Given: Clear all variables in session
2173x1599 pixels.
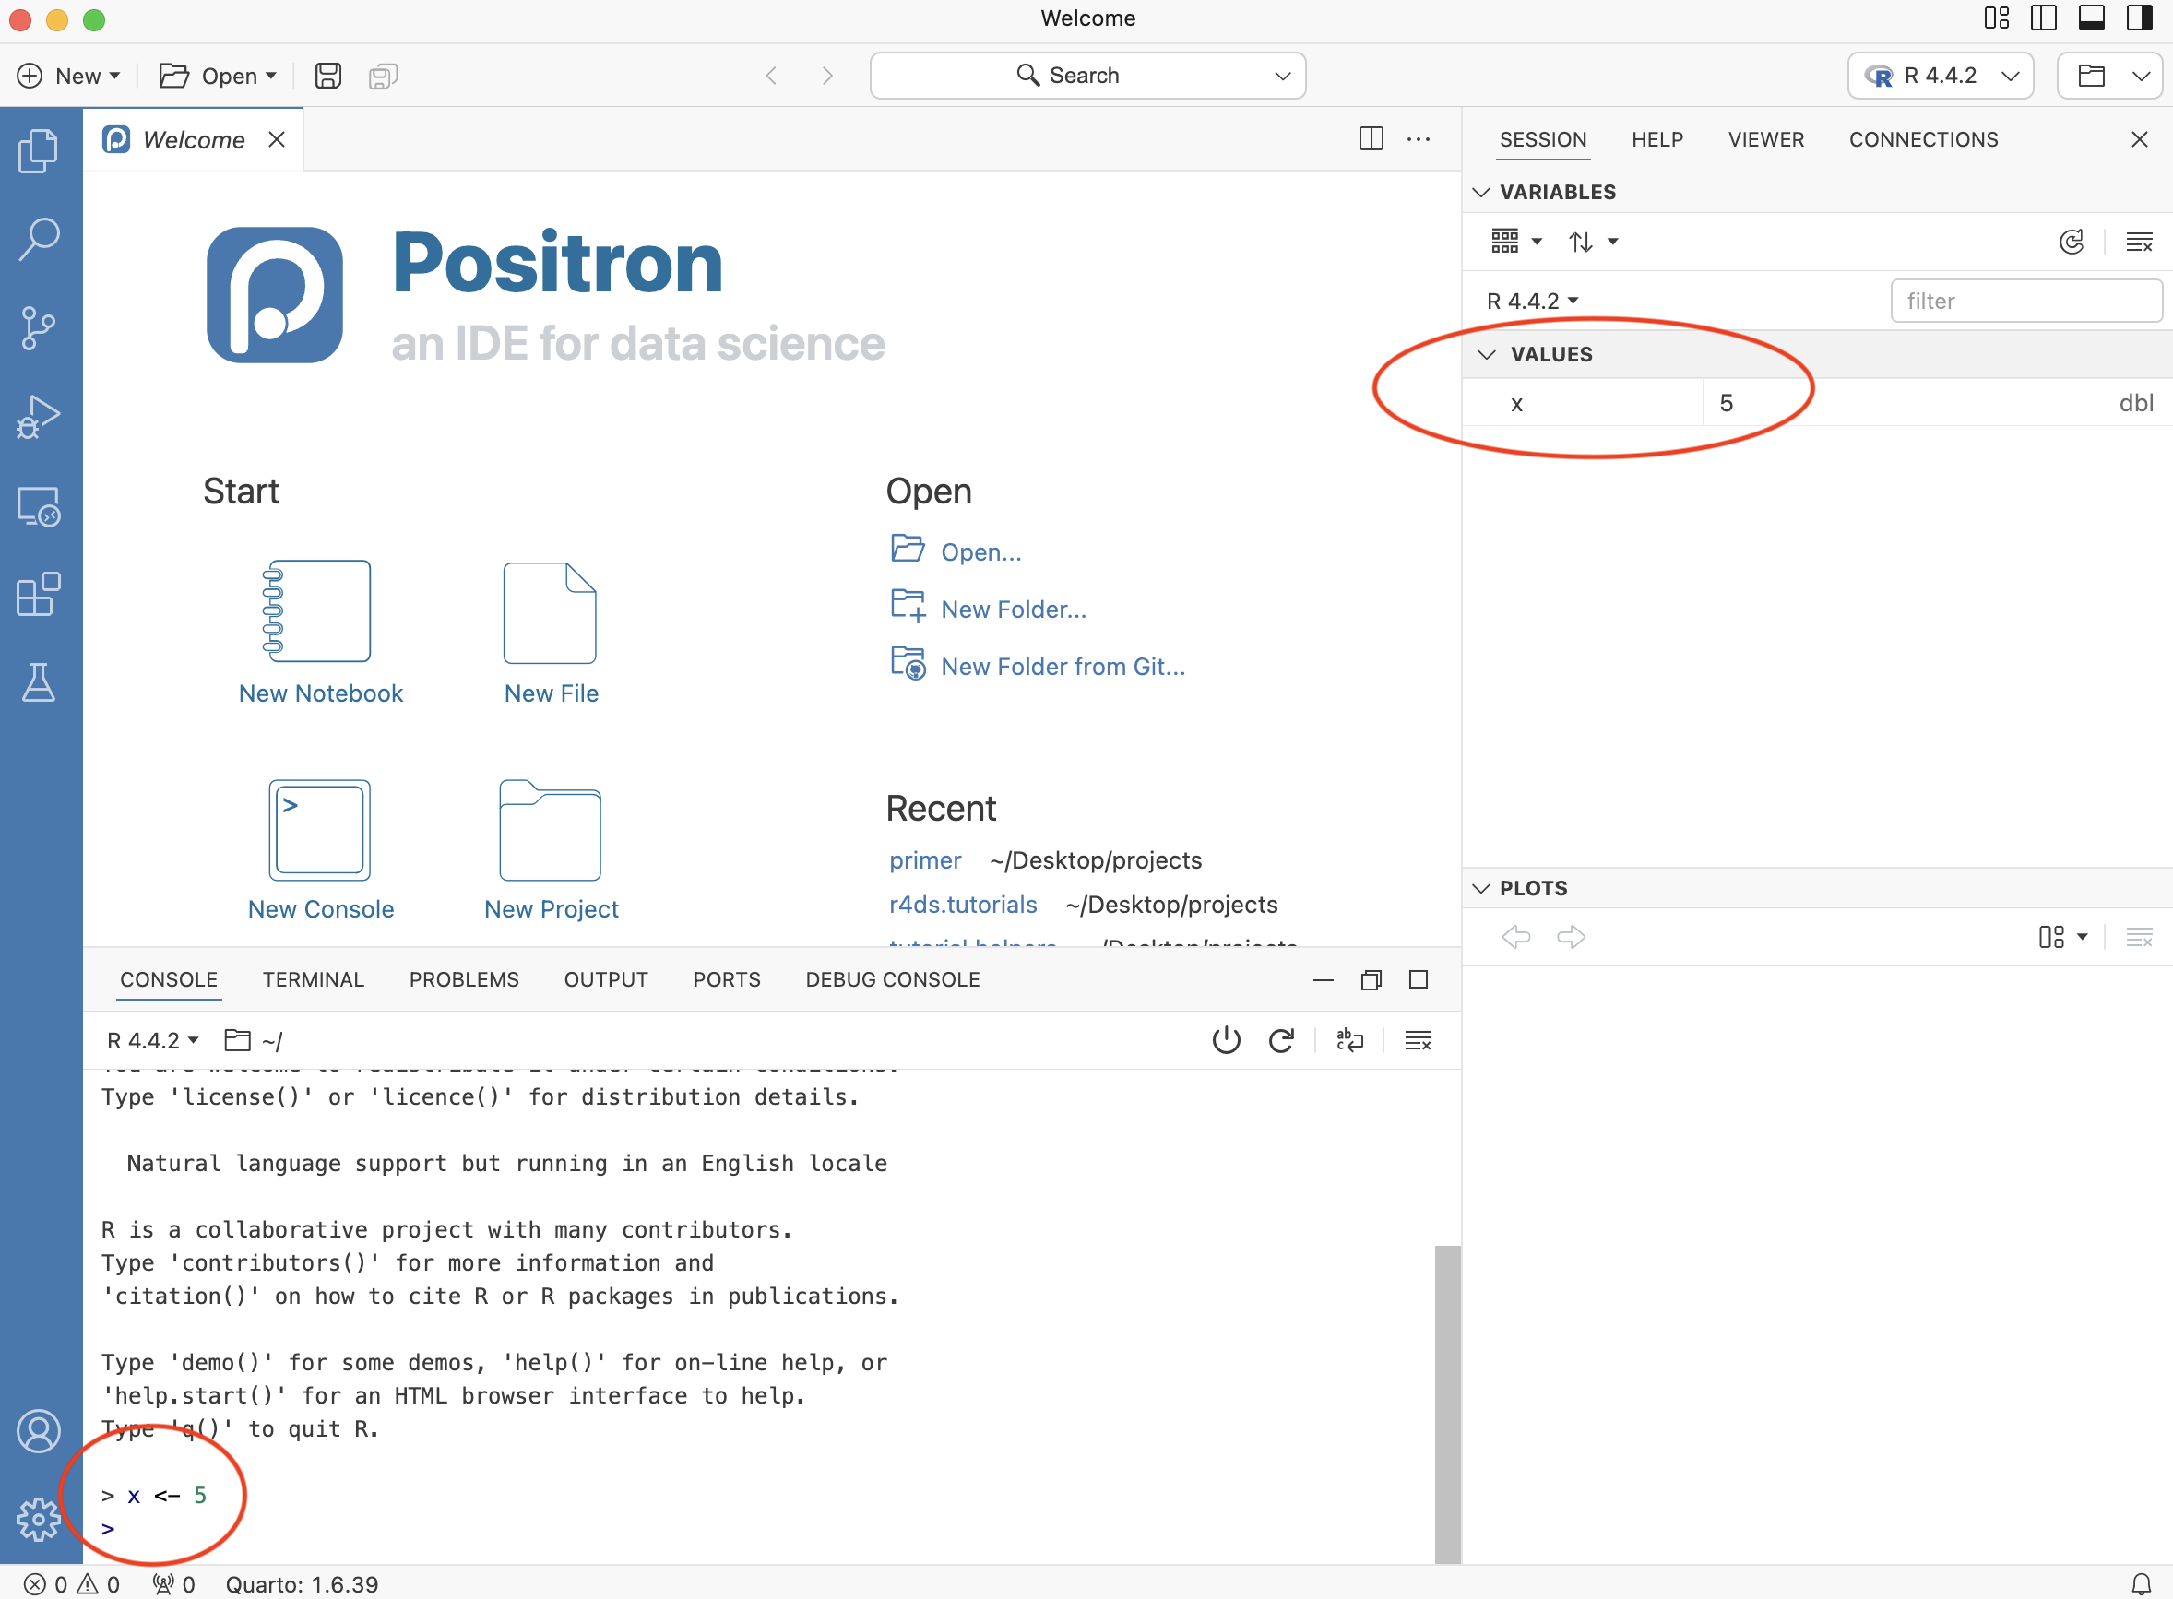Looking at the screenshot, I should (x=2139, y=241).
